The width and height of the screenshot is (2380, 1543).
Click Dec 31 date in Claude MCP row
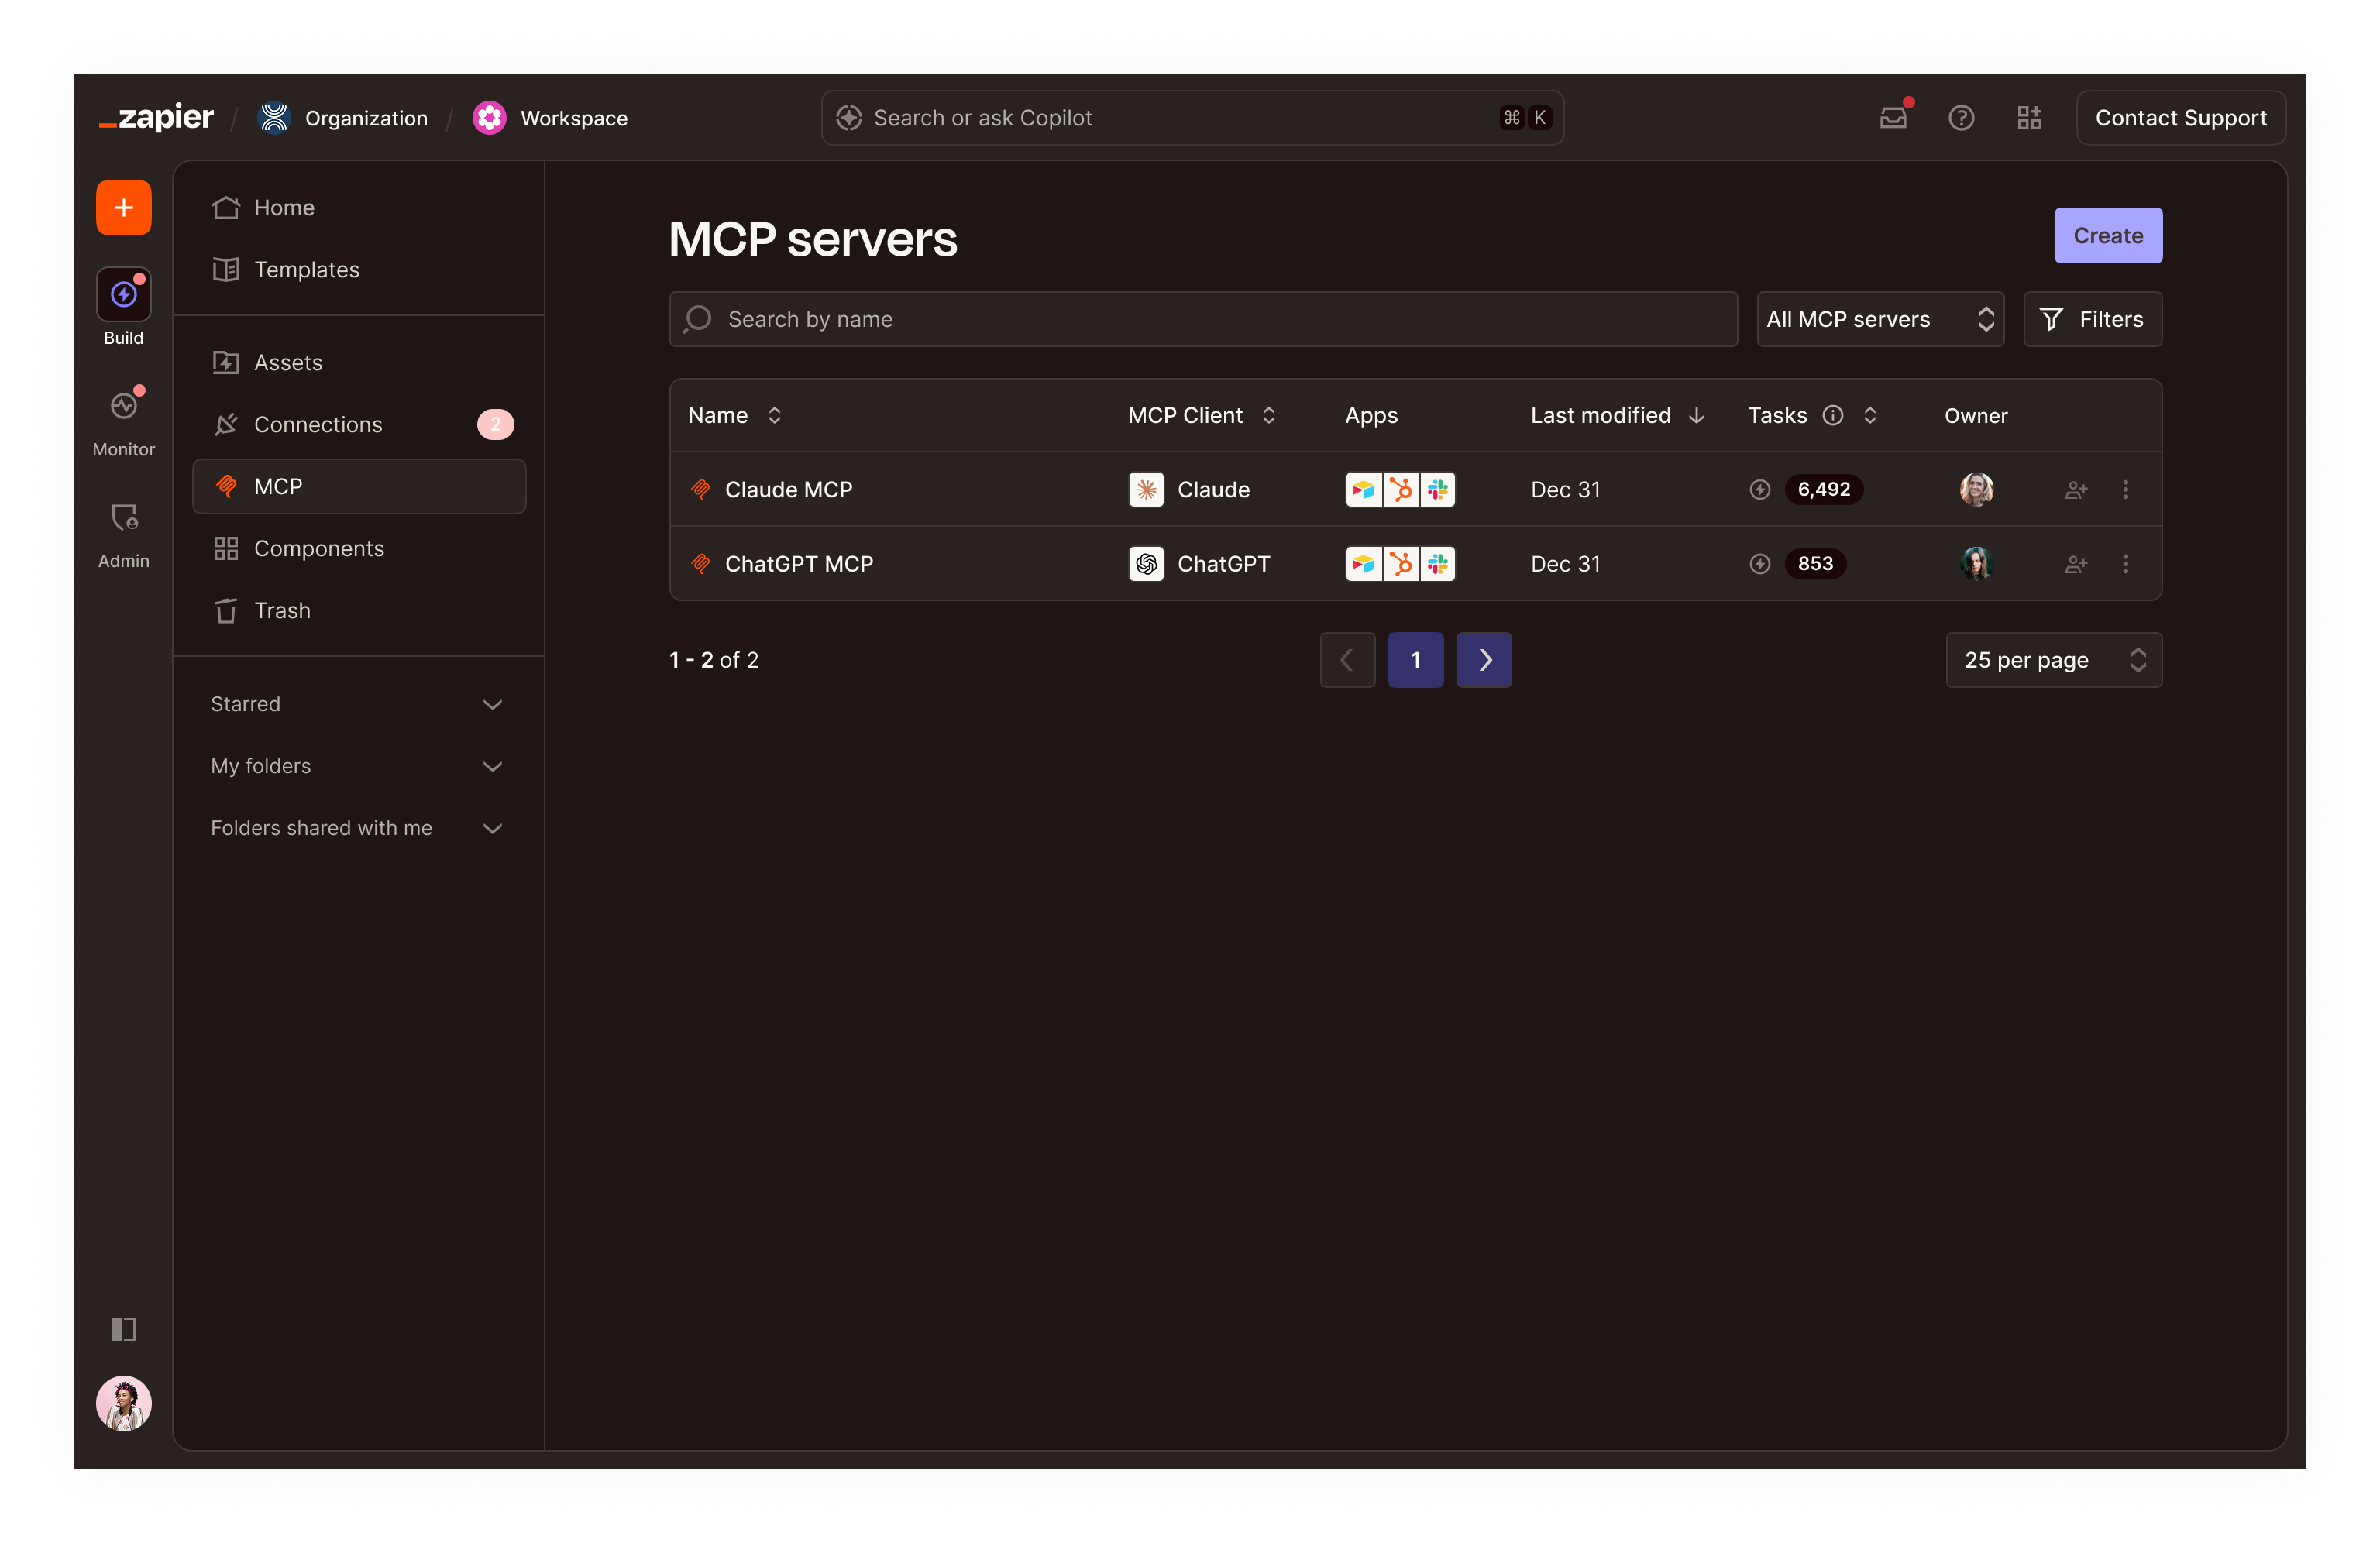point(1565,489)
